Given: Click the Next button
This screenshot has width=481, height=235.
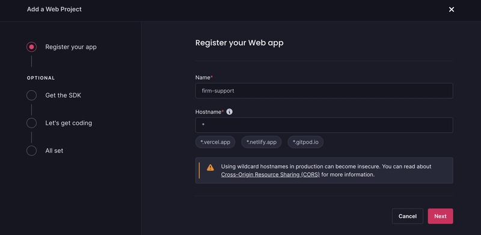Looking at the screenshot, I should pyautogui.click(x=440, y=216).
